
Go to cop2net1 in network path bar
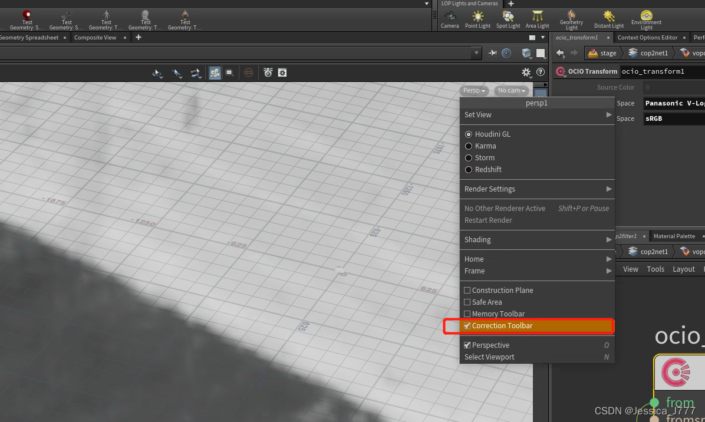(648, 252)
